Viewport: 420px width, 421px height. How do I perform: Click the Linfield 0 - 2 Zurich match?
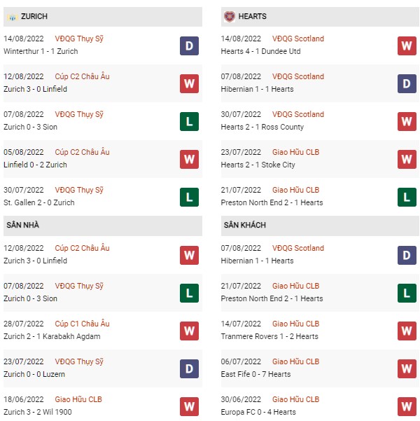coord(35,165)
